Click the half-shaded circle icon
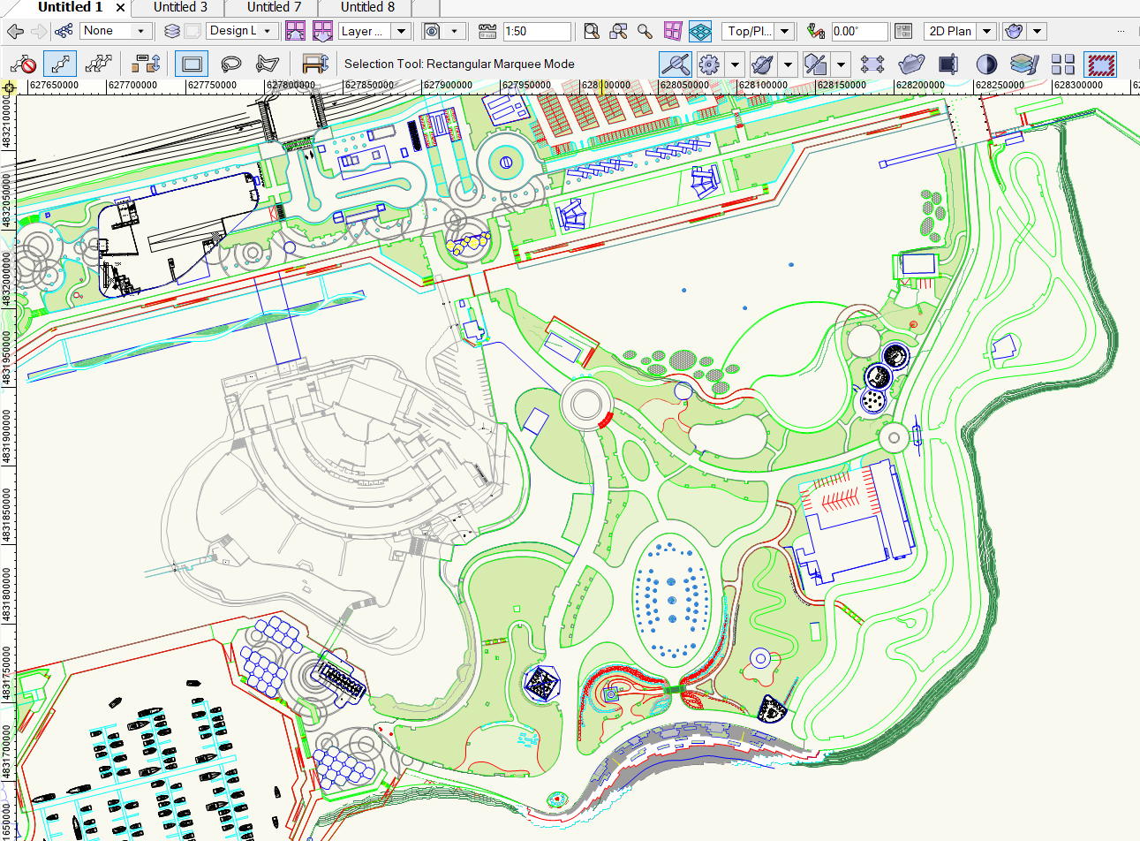The image size is (1140, 841). (986, 64)
